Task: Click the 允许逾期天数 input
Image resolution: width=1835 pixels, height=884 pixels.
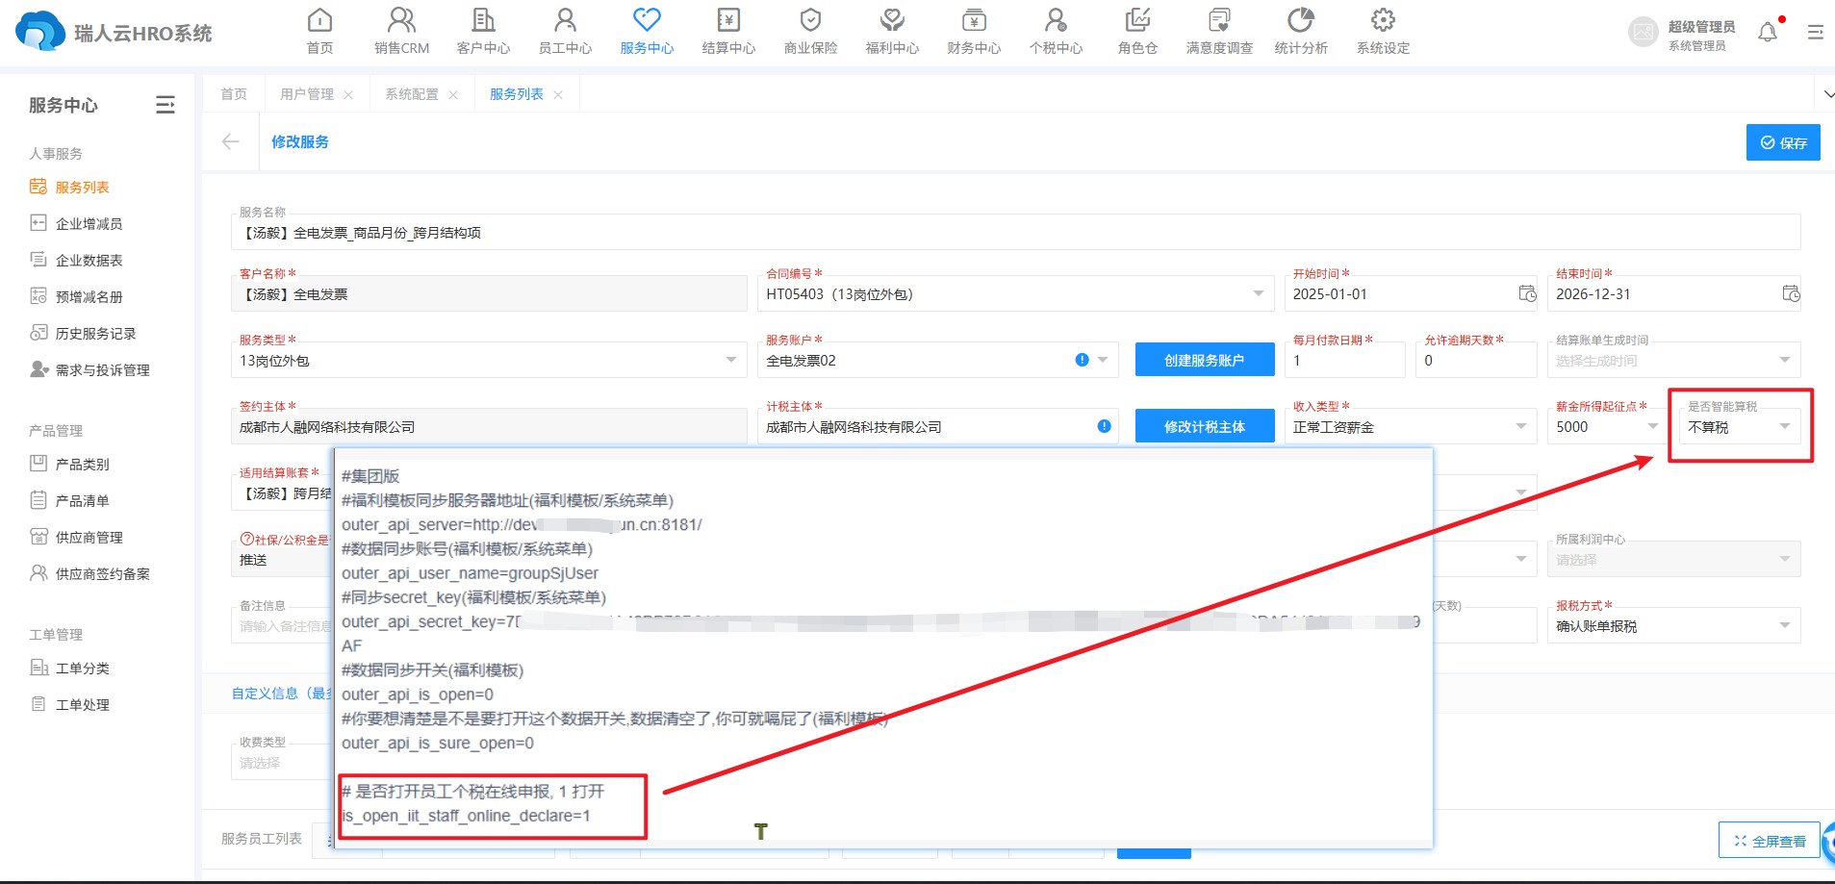Action: coord(1476,360)
